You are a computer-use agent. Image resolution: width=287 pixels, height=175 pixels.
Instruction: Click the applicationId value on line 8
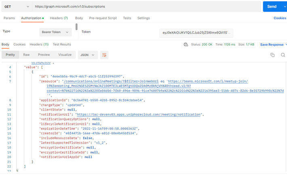coord(107,100)
